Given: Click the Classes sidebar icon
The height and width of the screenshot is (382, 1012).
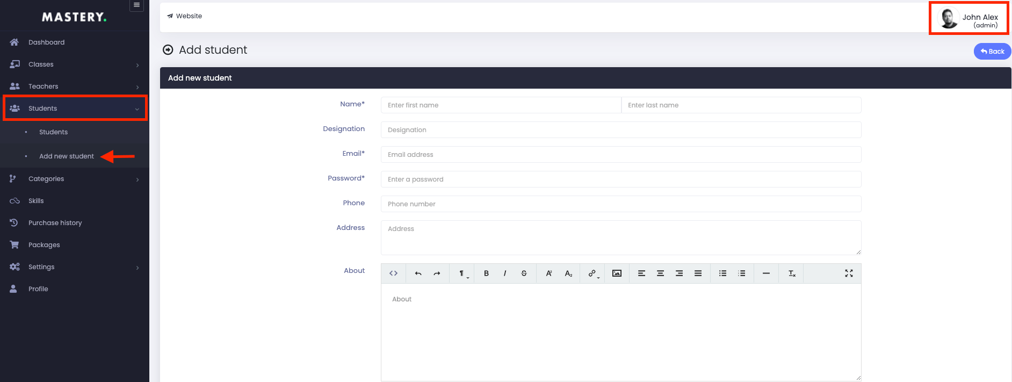Looking at the screenshot, I should point(15,64).
